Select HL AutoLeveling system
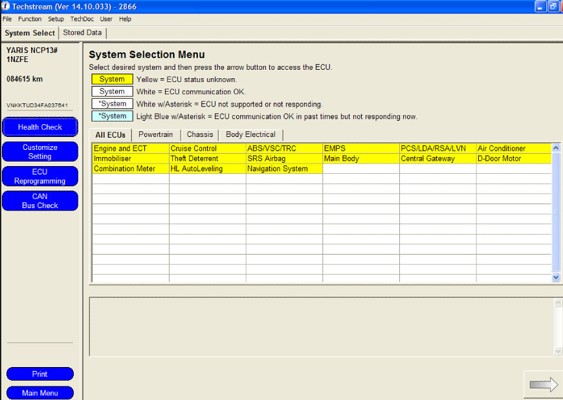 pyautogui.click(x=208, y=169)
